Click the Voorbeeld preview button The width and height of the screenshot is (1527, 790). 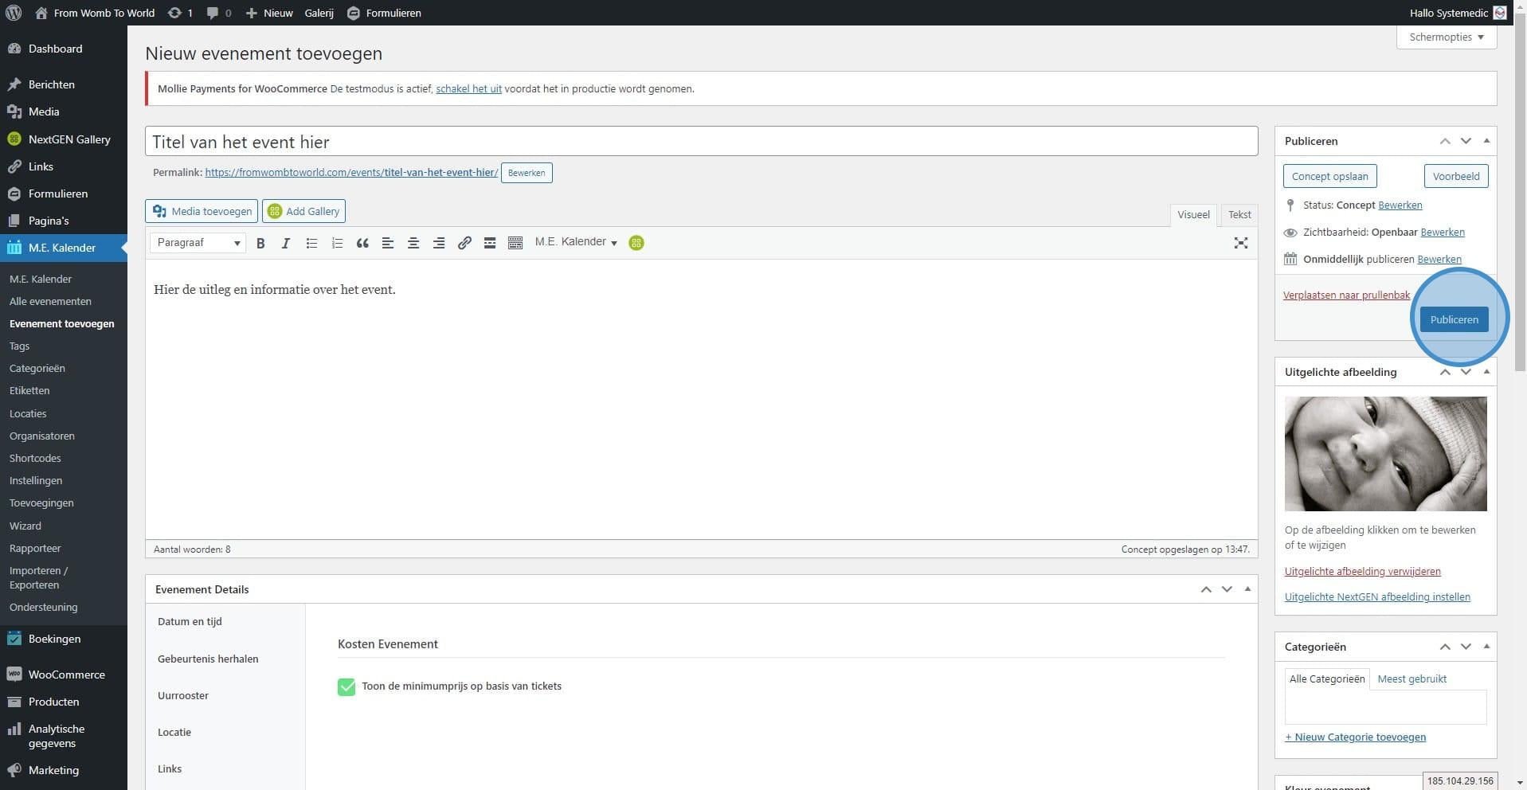point(1456,176)
